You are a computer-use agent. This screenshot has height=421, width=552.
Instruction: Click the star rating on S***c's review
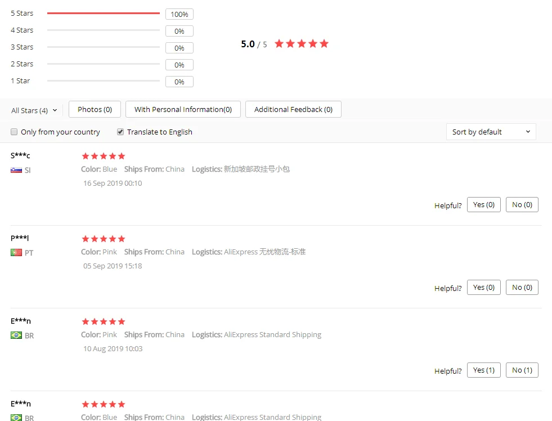[104, 156]
